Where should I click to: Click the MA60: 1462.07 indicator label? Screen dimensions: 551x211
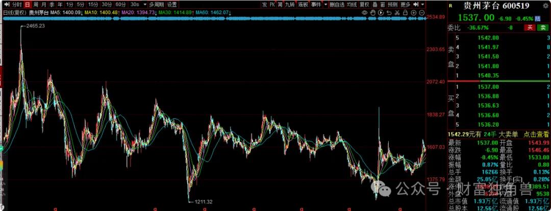[213, 13]
